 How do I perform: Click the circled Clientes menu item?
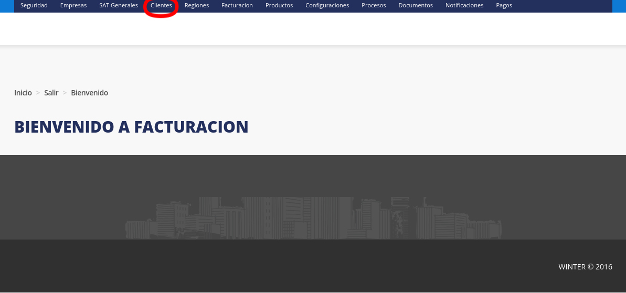(x=161, y=5)
